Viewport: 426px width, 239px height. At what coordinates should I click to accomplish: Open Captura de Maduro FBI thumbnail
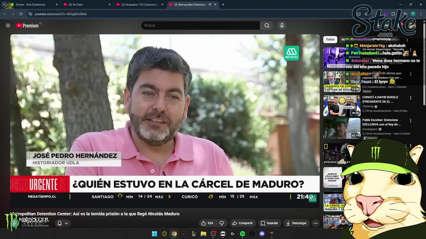(x=342, y=82)
